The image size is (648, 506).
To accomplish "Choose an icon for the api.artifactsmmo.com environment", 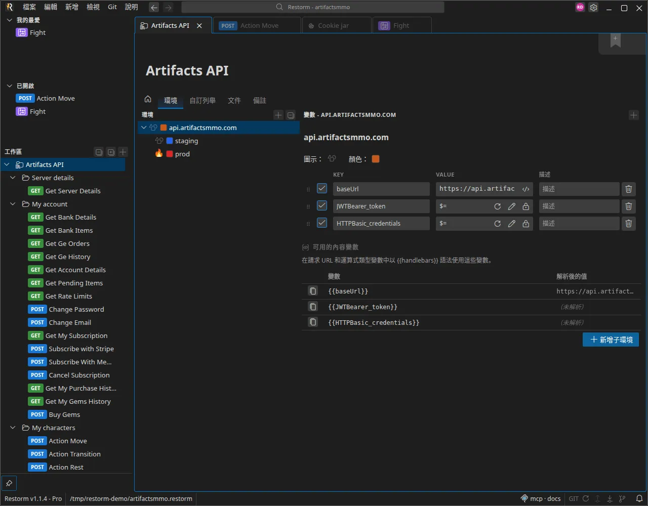I will pyautogui.click(x=332, y=159).
